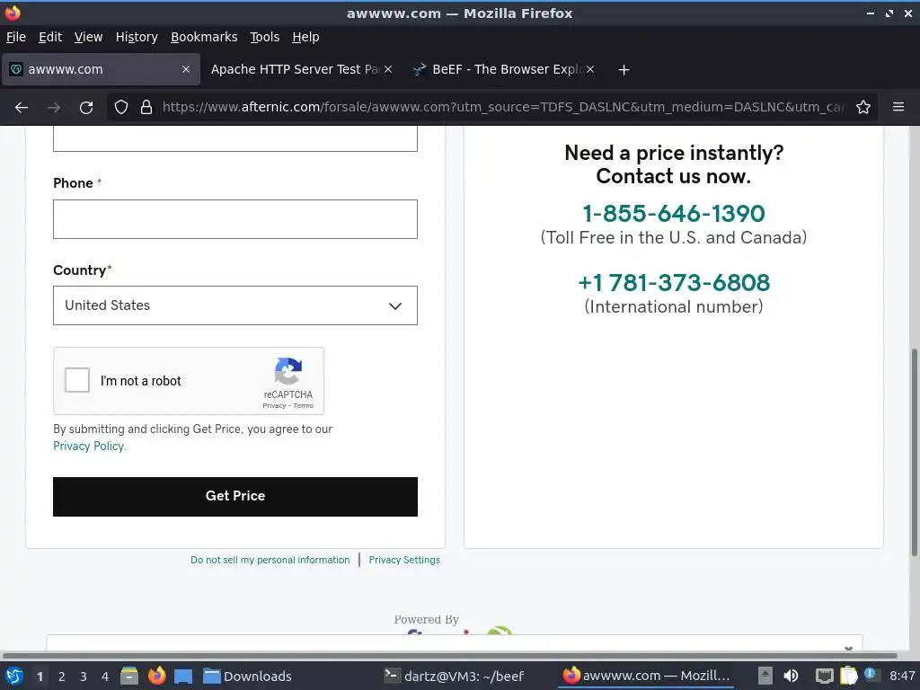This screenshot has width=920, height=690.
Task: Open the View menu
Action: pos(89,37)
